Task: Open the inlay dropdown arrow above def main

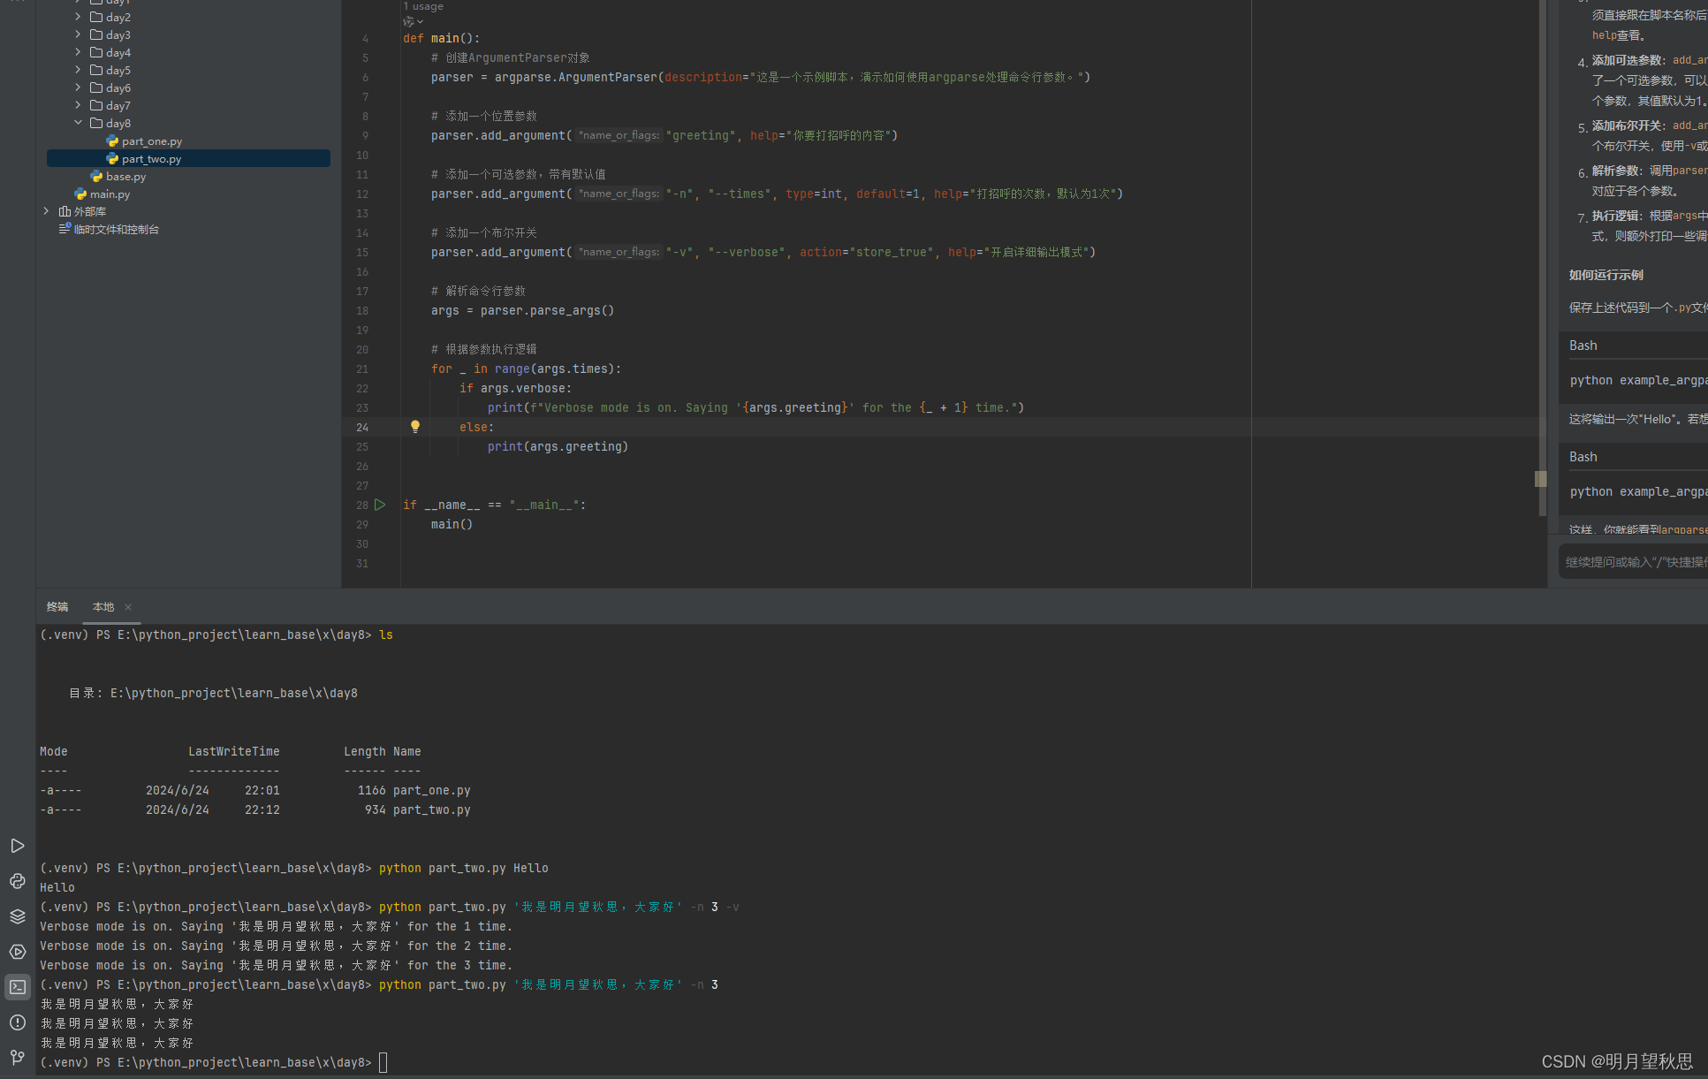Action: (x=420, y=21)
